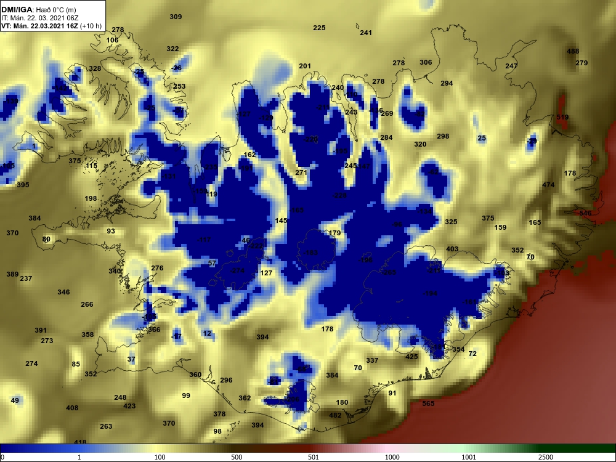
Task: Select the 298 map value
Action: point(443,136)
